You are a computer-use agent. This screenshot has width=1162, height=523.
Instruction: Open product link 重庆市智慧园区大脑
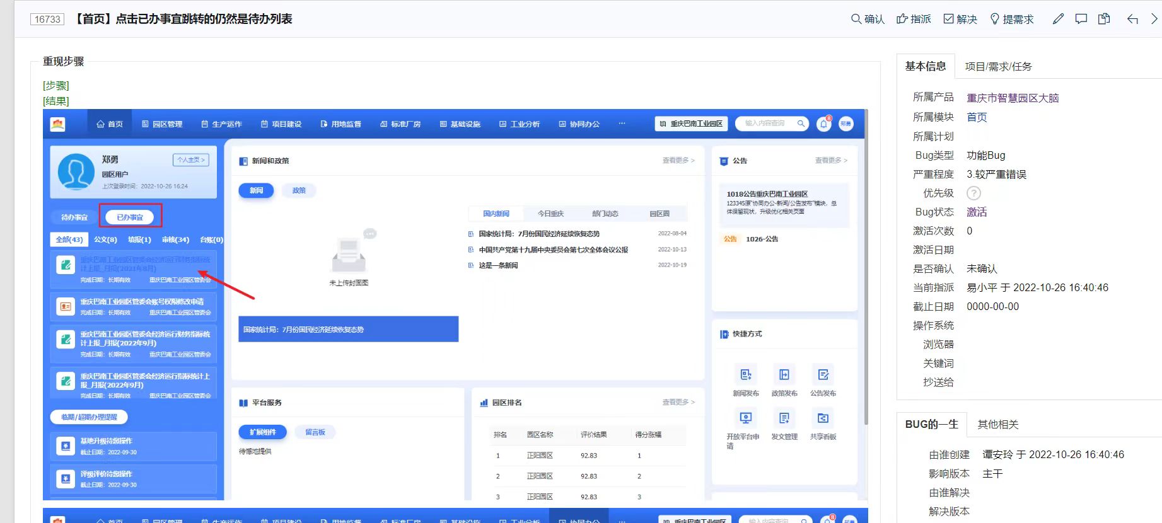[x=1013, y=98]
